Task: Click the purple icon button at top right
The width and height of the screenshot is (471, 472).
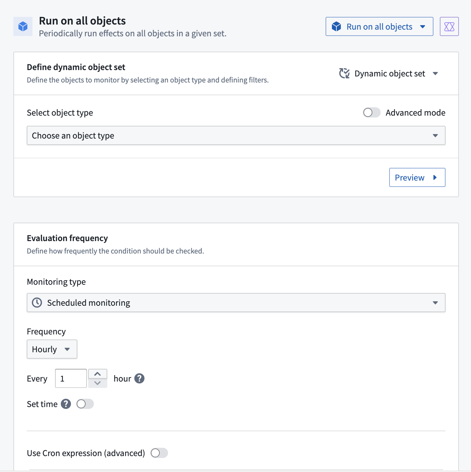Action: pos(449,26)
